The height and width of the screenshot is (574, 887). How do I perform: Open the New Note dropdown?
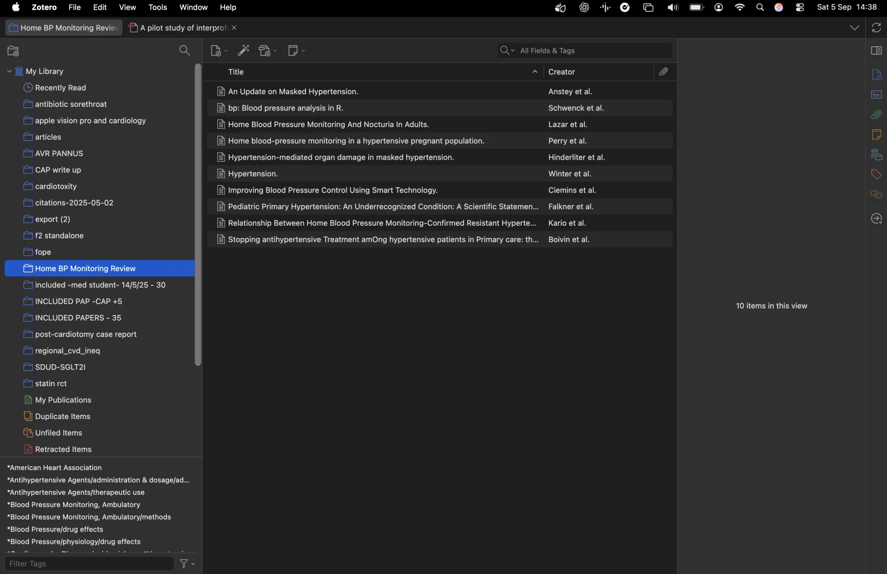(x=297, y=51)
